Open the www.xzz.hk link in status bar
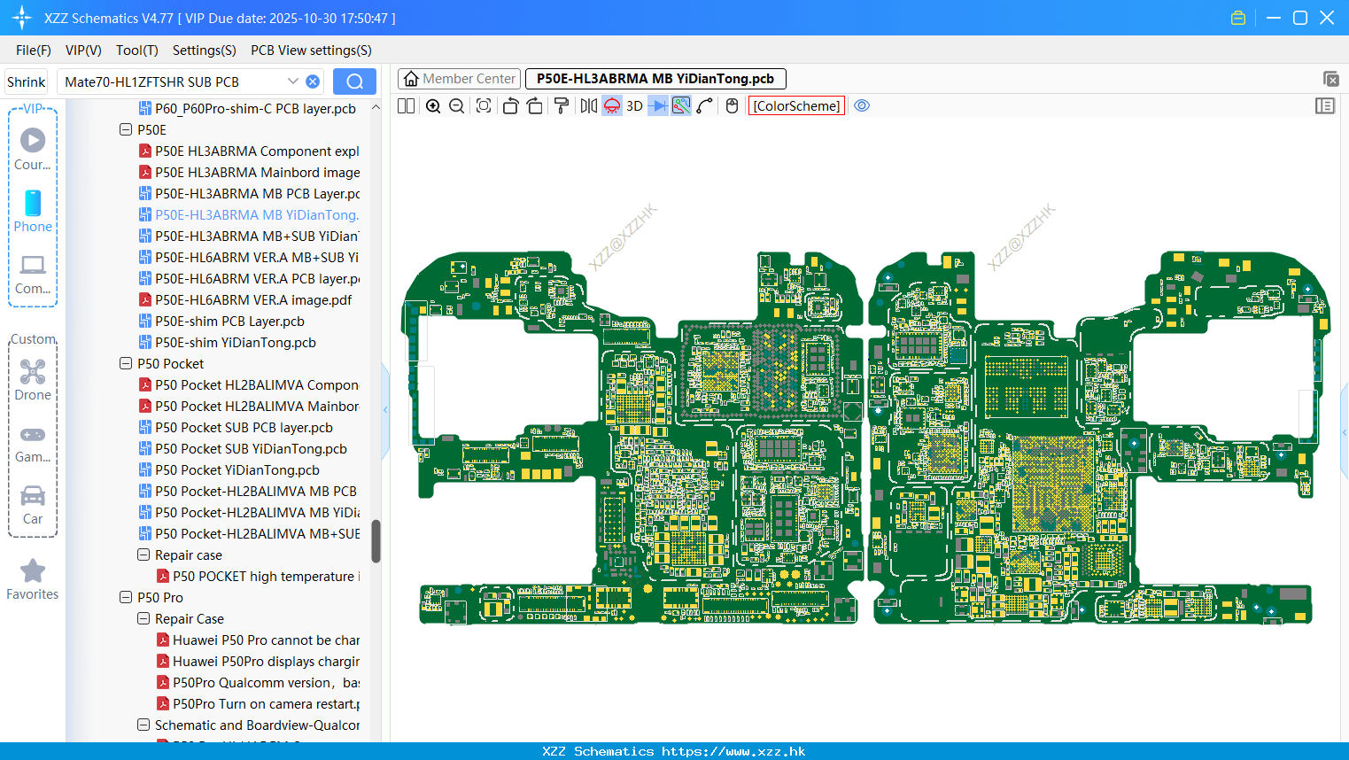1349x760 pixels. click(x=733, y=751)
